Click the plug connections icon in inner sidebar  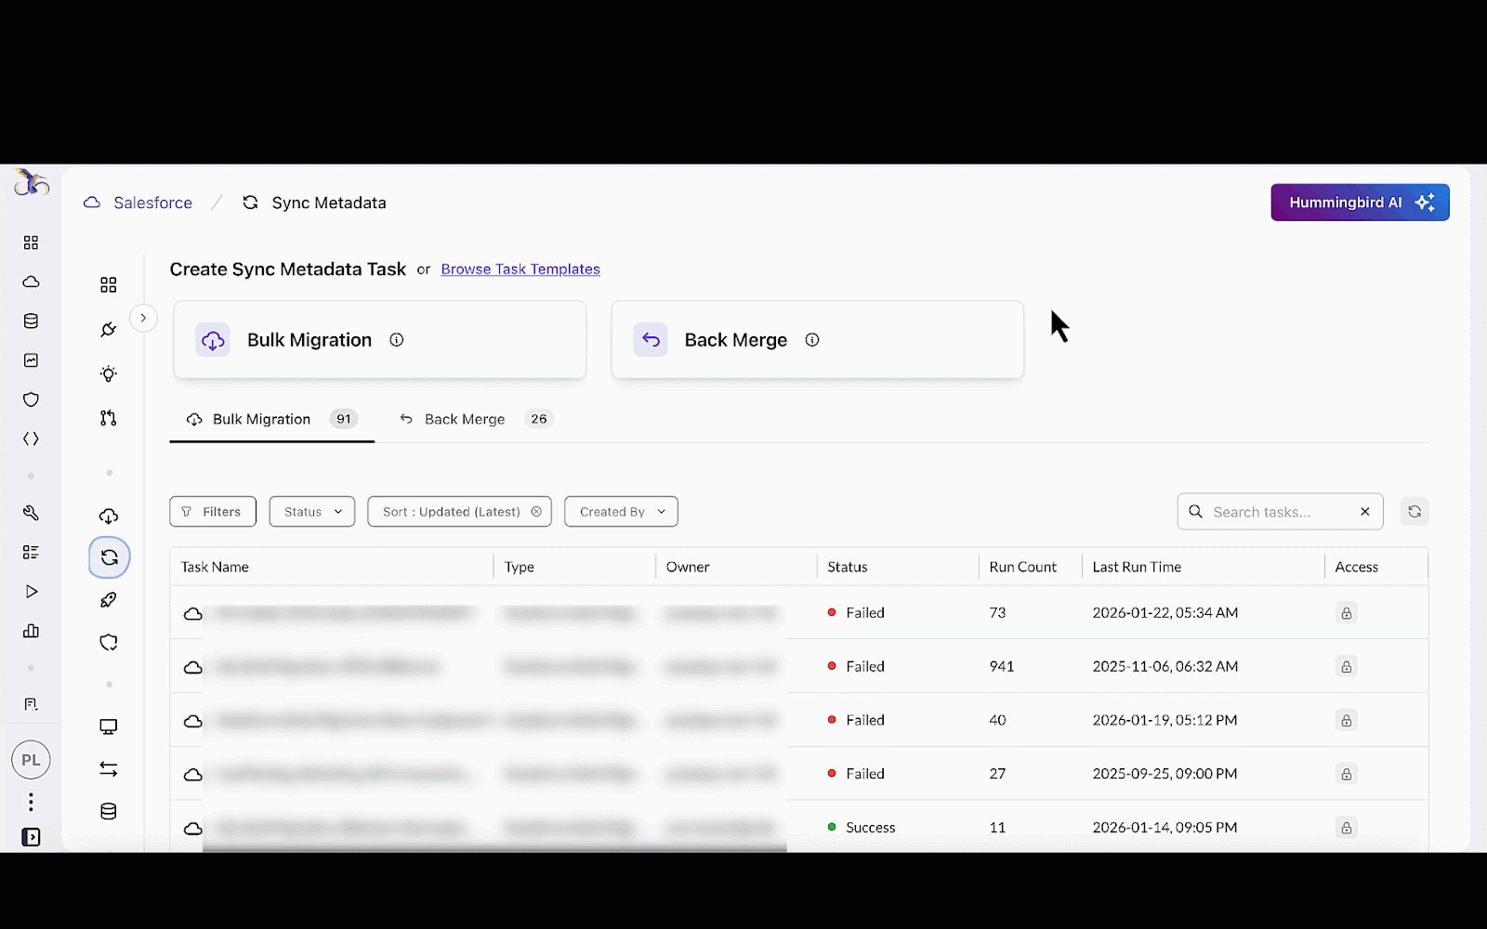point(109,329)
